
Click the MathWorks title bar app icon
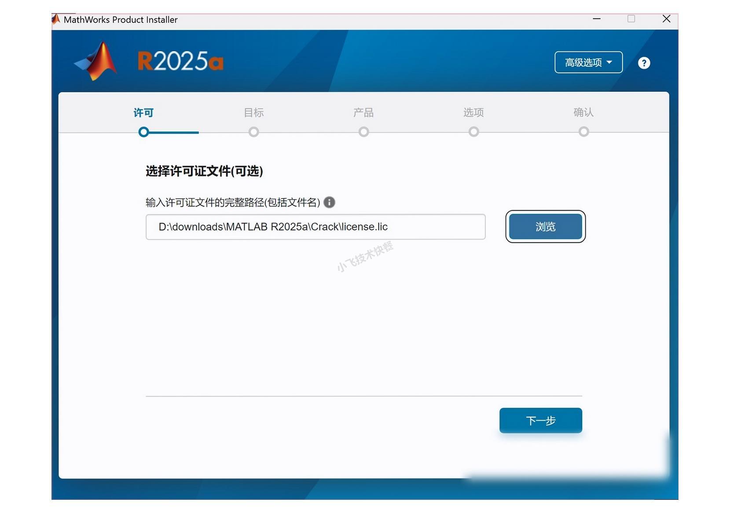56,19
